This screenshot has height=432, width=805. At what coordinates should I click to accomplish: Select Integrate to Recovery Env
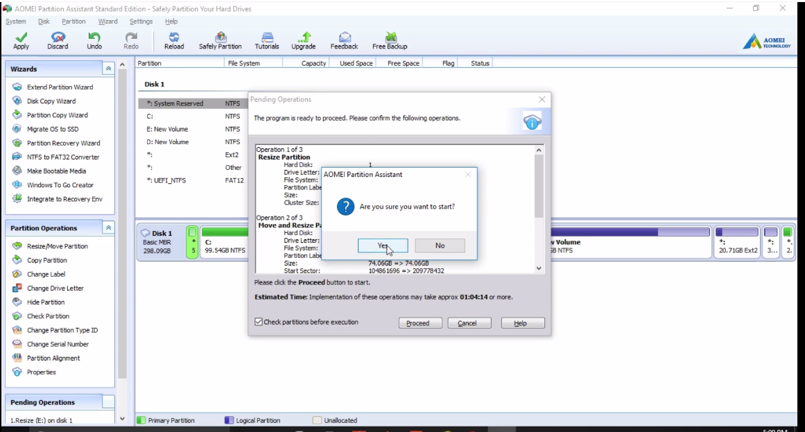pos(64,199)
